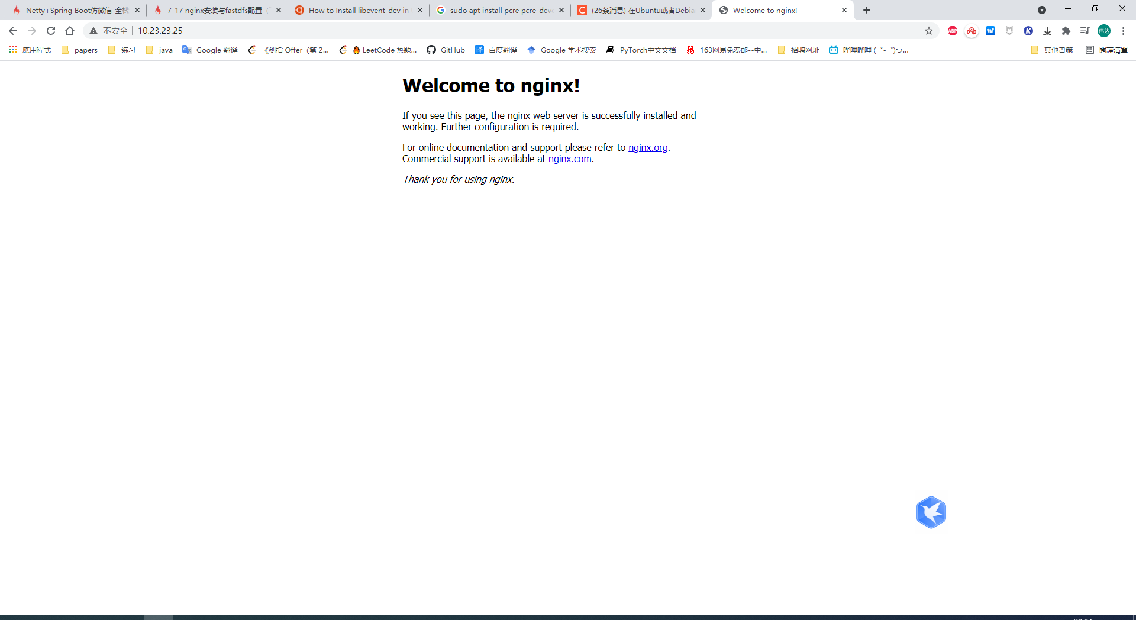Open the blue W extension icon

pyautogui.click(x=990, y=31)
